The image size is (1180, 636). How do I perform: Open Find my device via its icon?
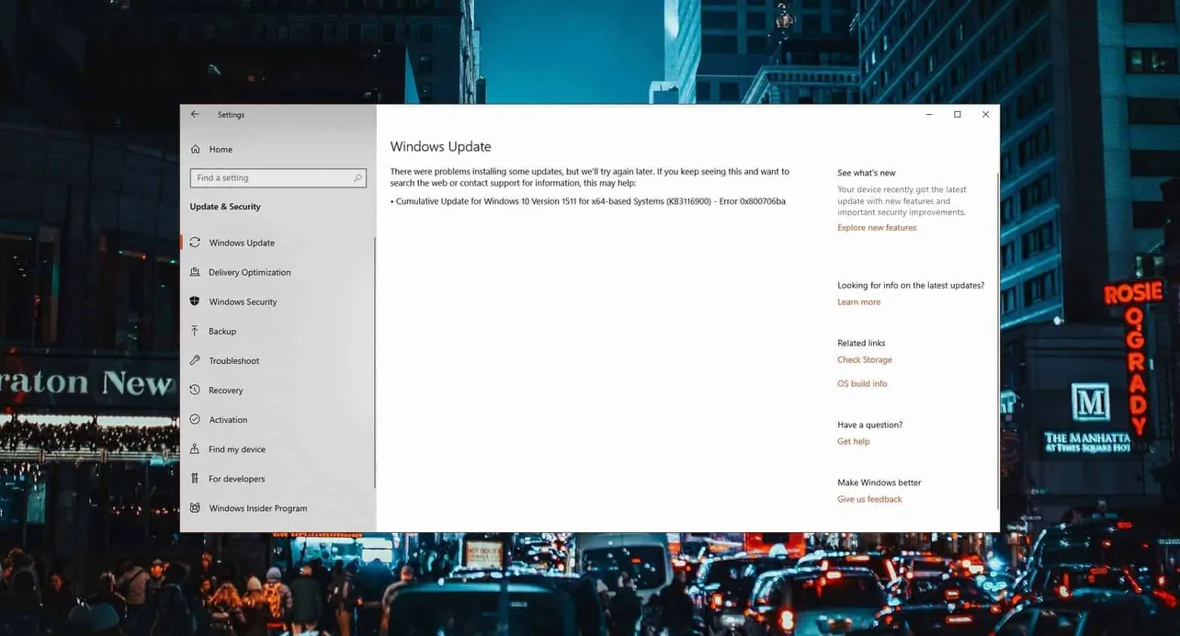(x=195, y=449)
